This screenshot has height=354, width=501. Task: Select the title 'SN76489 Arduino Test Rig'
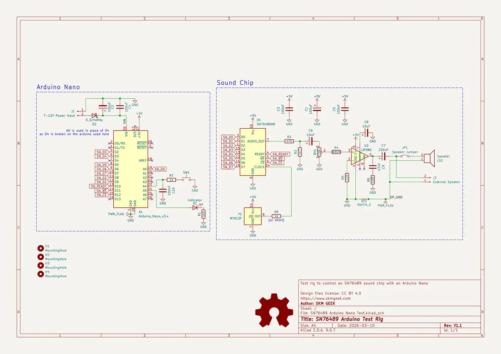coord(341,319)
